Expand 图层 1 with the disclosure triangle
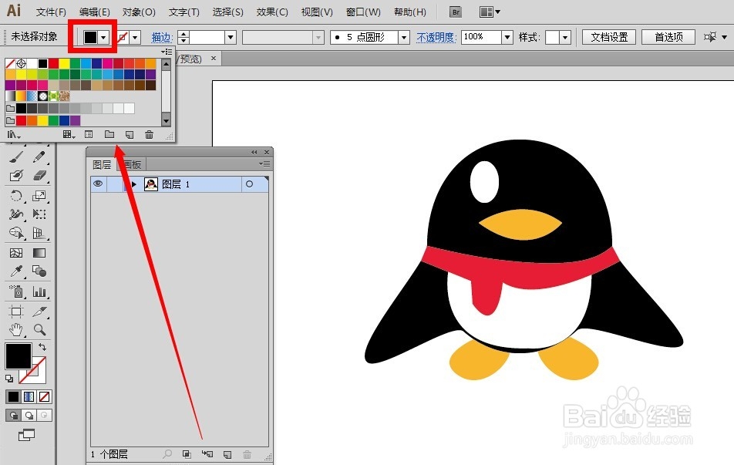 point(134,184)
